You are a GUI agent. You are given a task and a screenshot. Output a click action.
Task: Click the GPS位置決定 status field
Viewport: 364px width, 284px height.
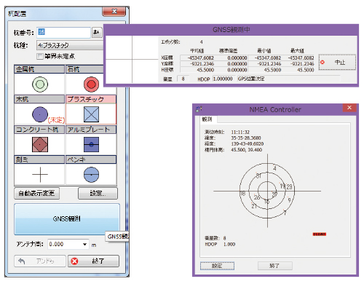pyautogui.click(x=289, y=79)
